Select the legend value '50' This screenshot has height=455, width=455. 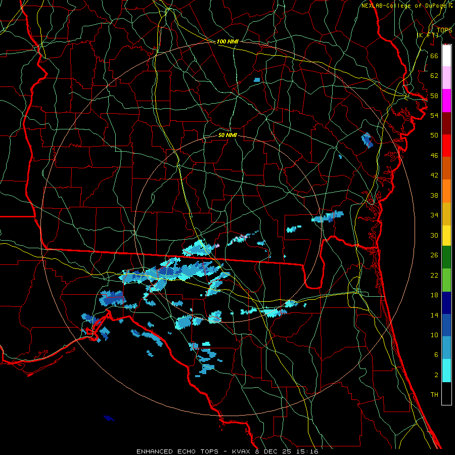(434, 135)
